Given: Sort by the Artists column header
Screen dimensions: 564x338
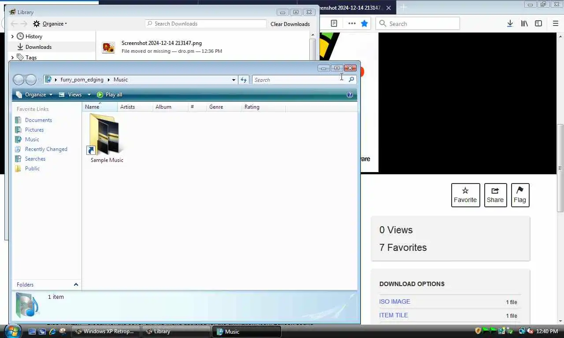Looking at the screenshot, I should 135,107.
